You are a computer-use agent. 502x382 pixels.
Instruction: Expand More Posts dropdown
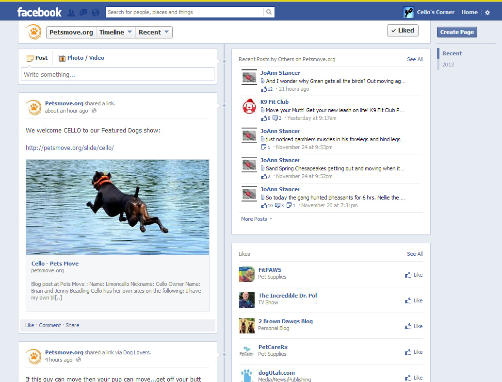(x=257, y=219)
